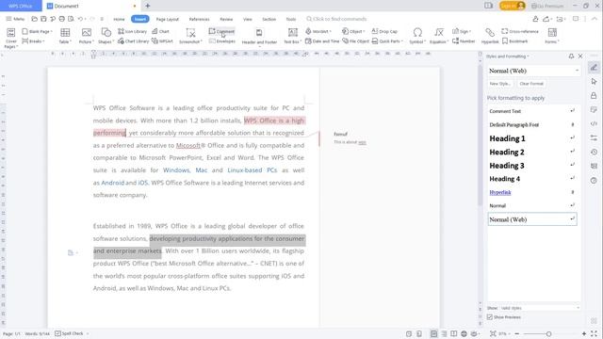Click the Number button
Image resolution: width=603 pixels, height=339 pixels.
[464, 41]
